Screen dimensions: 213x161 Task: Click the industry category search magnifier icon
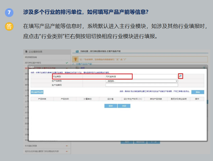click(180, 76)
